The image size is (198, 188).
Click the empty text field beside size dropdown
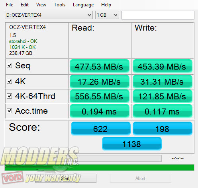pos(158,15)
